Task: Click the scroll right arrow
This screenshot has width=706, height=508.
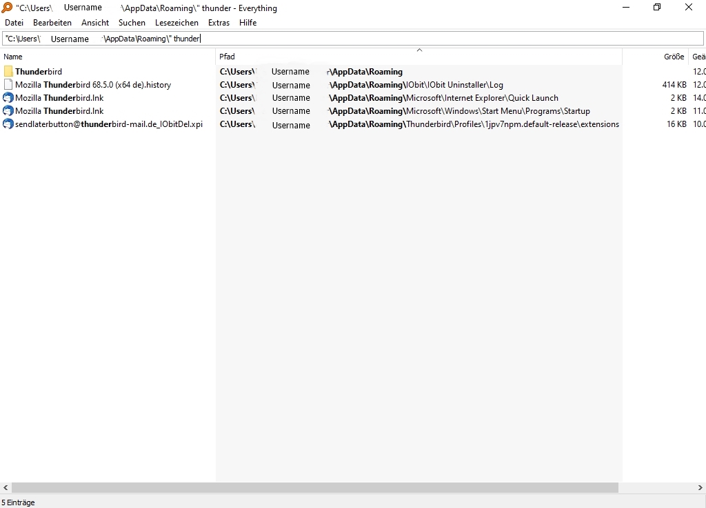Action: [700, 487]
